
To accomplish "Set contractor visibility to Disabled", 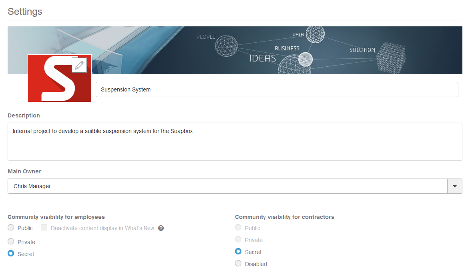I will click(238, 264).
